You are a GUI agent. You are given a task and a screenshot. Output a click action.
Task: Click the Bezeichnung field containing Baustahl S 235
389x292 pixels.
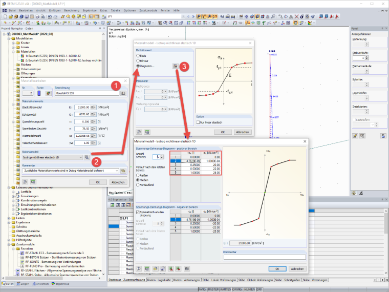click(87, 93)
